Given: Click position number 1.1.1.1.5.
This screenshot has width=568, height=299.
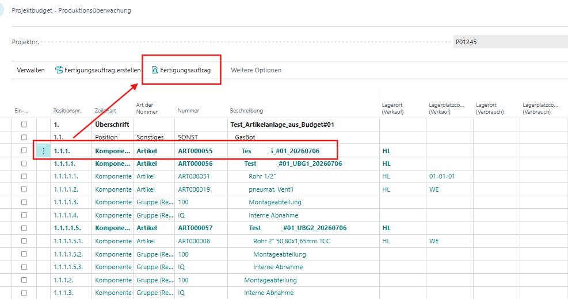Looking at the screenshot, I should pos(67,228).
